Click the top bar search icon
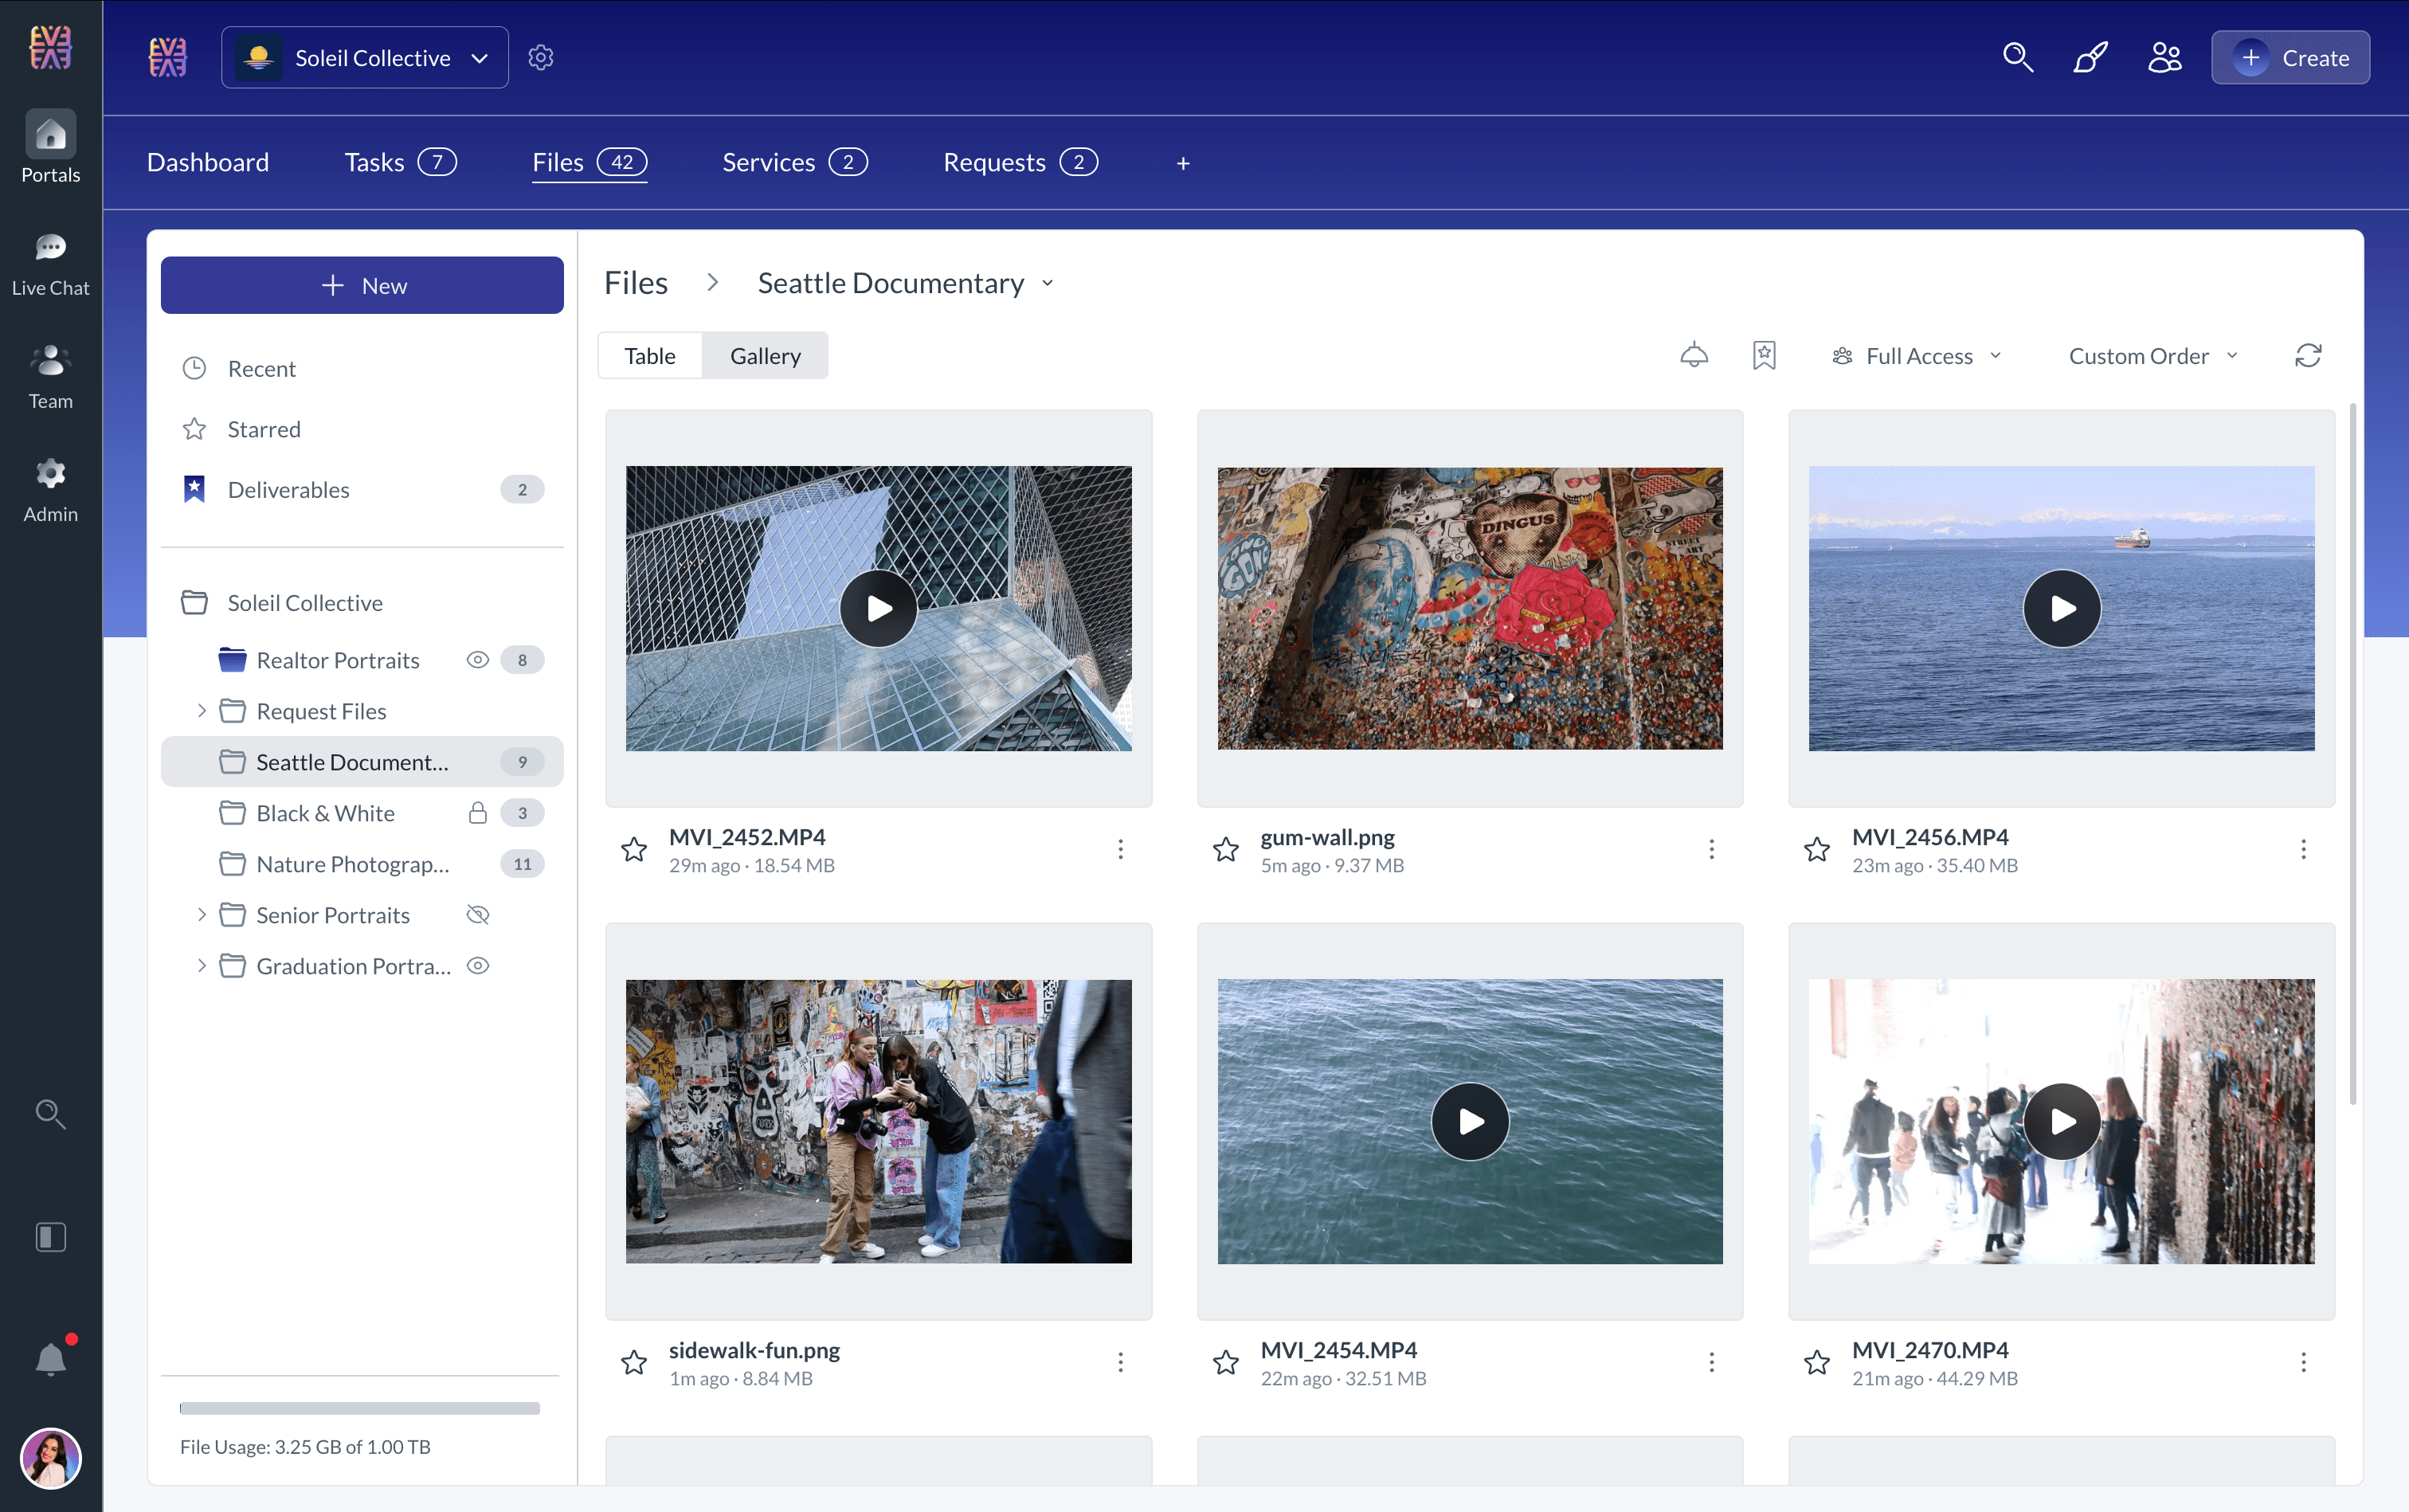Viewport: 2409px width, 1512px height. tap(2018, 58)
